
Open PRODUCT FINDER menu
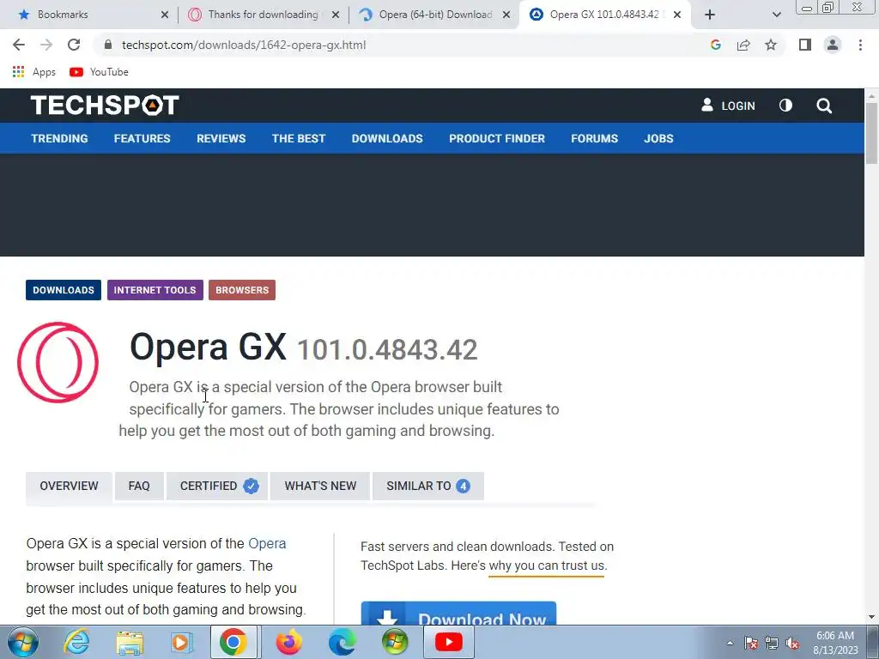click(497, 138)
